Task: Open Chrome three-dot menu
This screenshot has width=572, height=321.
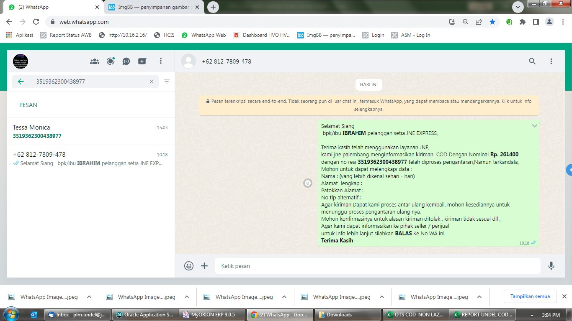Action: click(563, 22)
